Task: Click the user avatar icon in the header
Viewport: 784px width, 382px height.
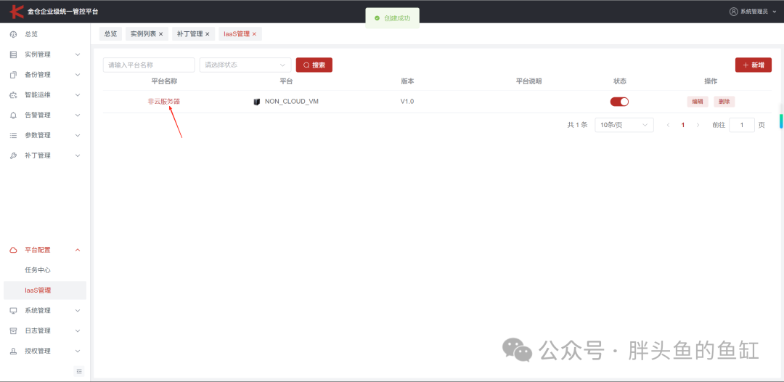Action: coord(733,12)
